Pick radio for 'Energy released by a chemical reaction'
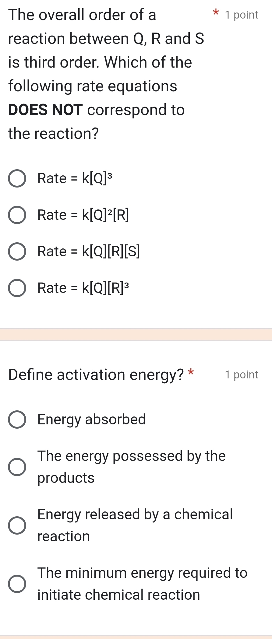Viewport: 272px width, 639px height. coord(17,525)
